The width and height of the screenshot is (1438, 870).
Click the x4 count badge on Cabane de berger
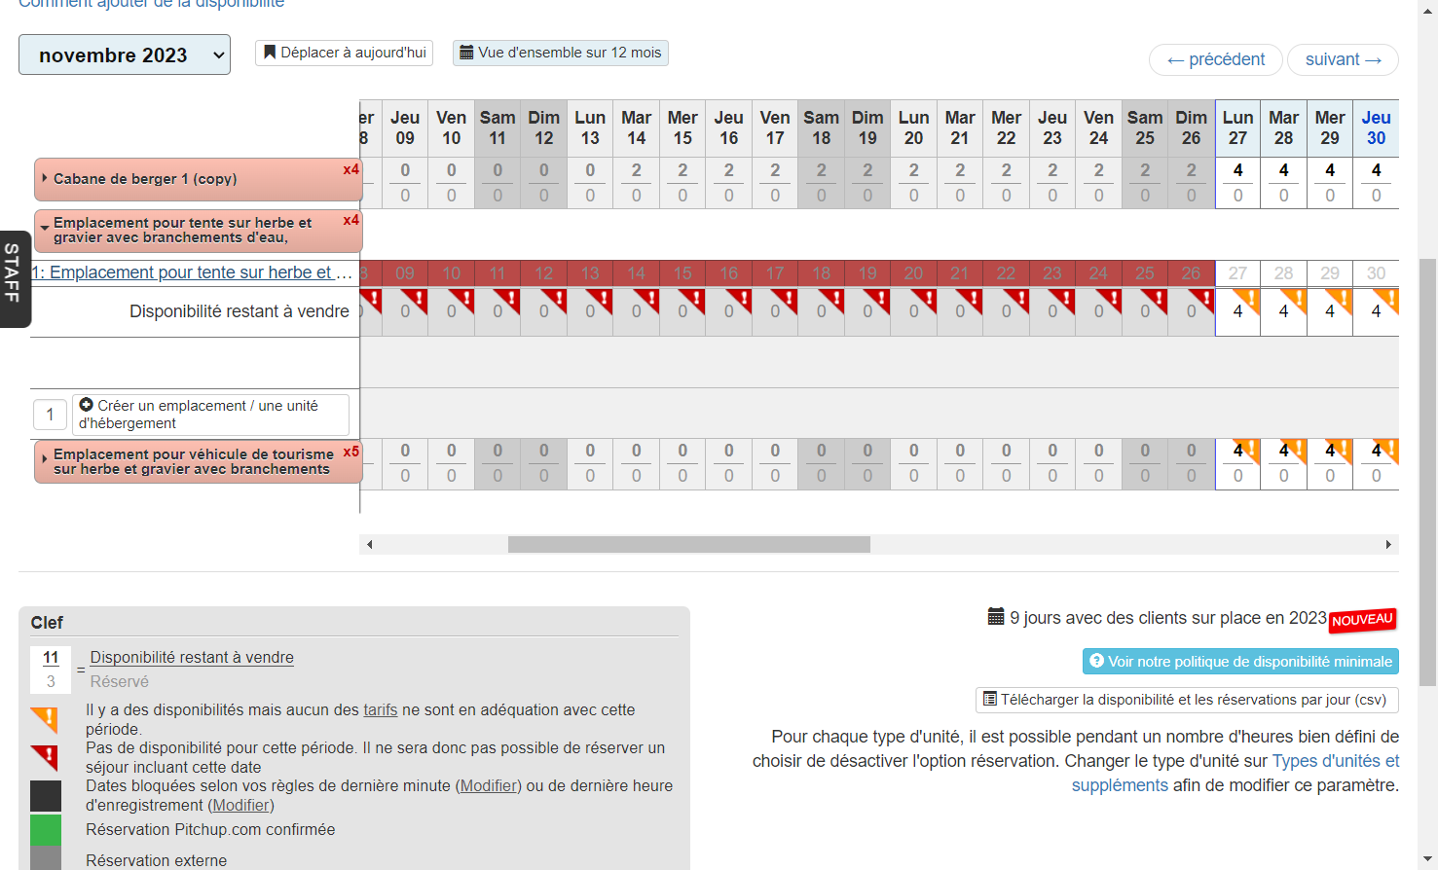click(x=350, y=169)
